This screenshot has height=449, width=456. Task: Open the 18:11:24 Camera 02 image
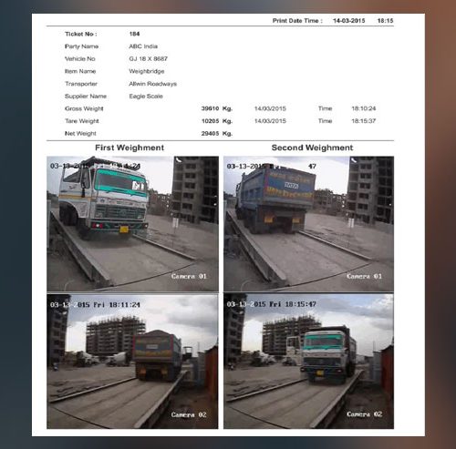click(132, 362)
